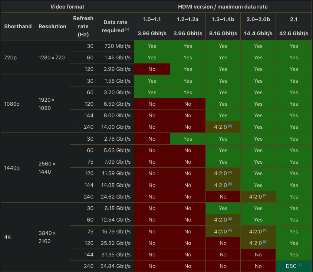
Task: Click the Video format header cell
Action: 67,6
